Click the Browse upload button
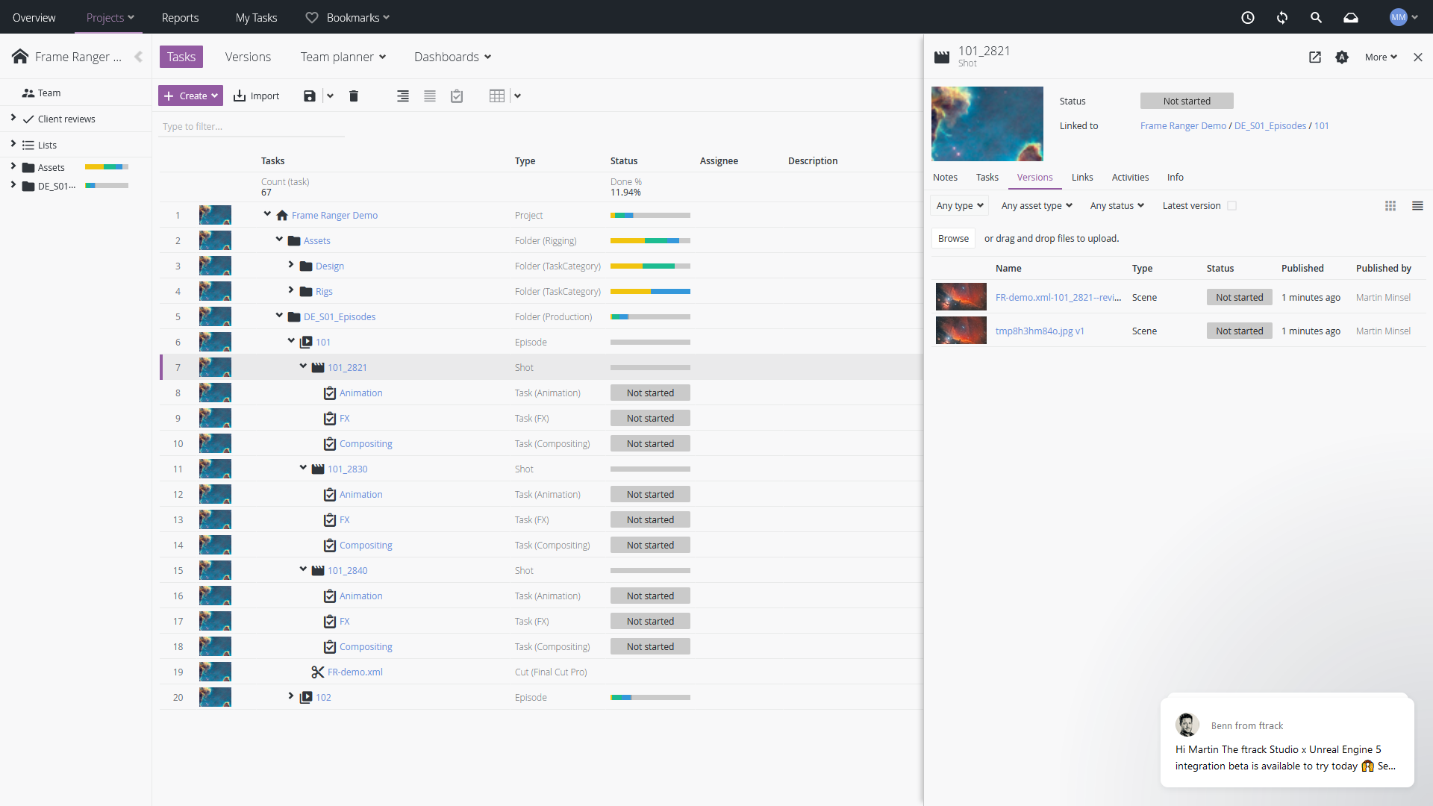Viewport: 1433px width, 806px height. (x=953, y=238)
